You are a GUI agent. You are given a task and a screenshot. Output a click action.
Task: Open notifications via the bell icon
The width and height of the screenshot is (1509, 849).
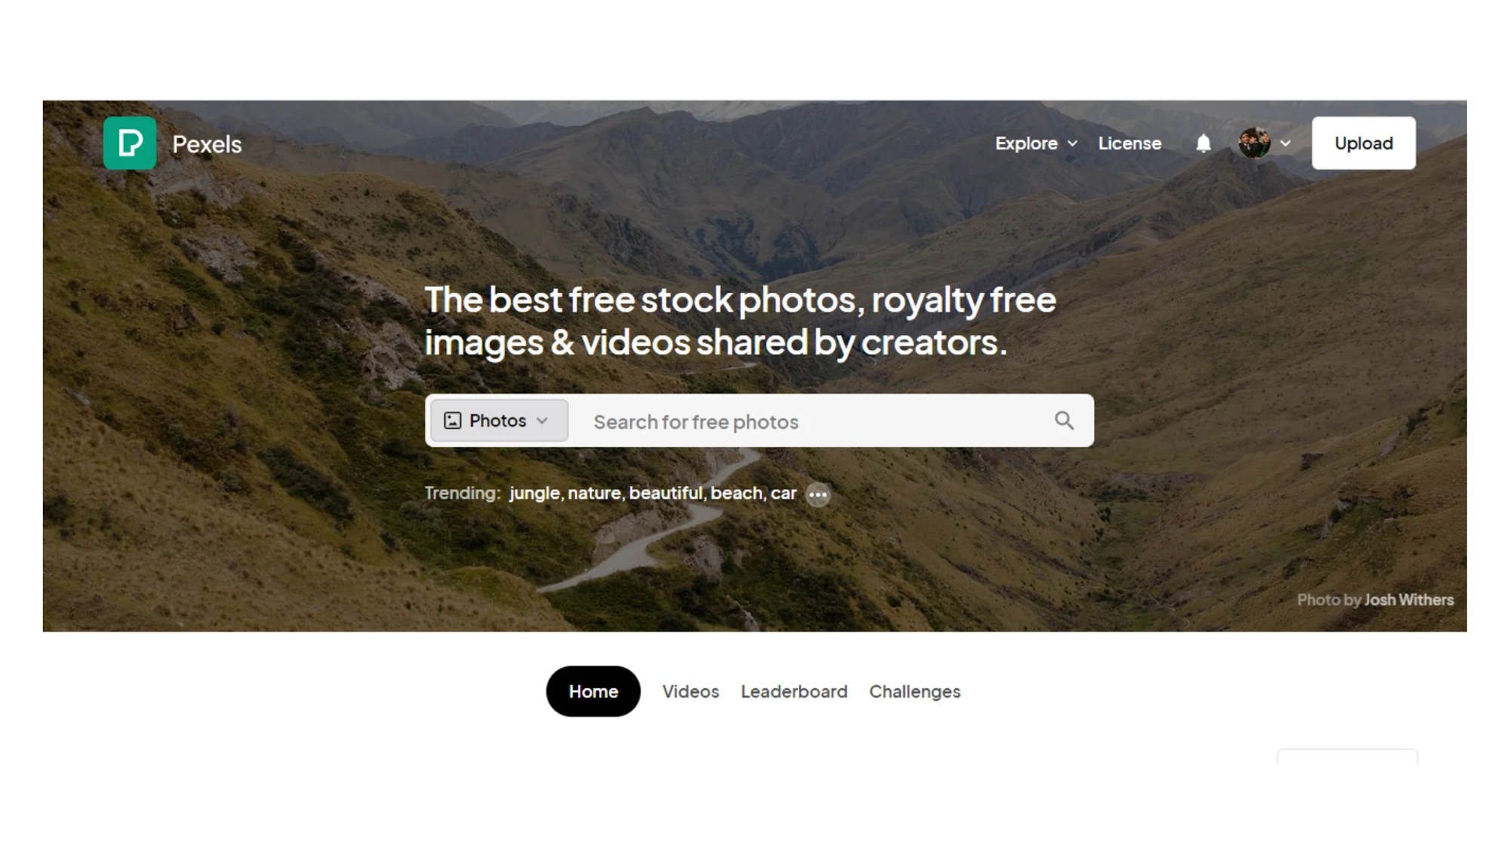[x=1203, y=143]
